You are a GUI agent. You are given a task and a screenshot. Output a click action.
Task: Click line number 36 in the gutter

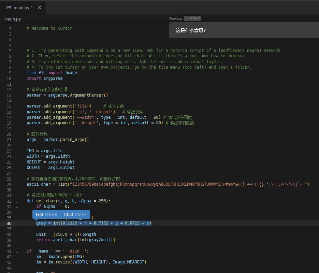pyautogui.click(x=9, y=224)
